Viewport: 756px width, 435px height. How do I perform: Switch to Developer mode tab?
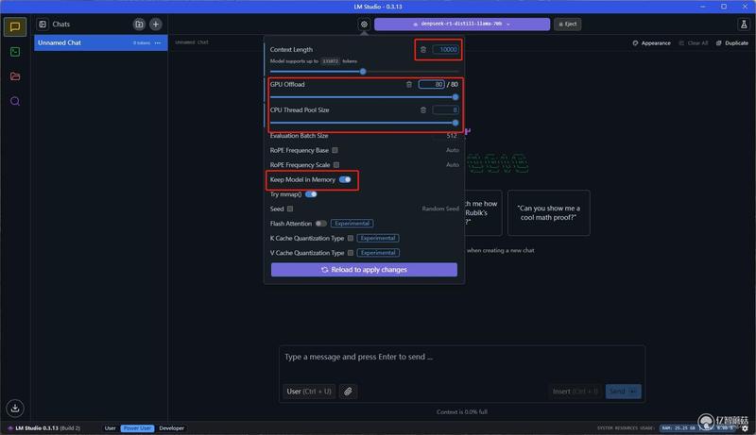coord(172,428)
